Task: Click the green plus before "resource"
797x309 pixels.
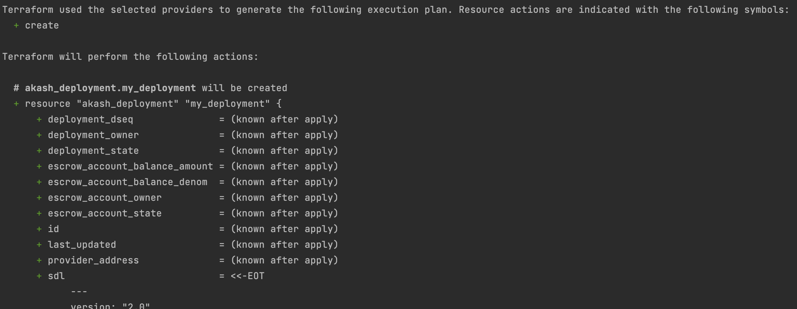Action: 16,104
